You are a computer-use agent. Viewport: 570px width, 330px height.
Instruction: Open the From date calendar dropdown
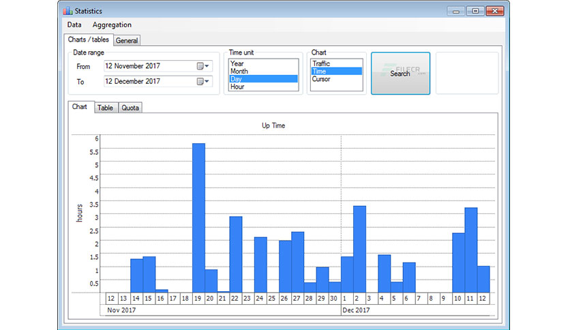pyautogui.click(x=203, y=66)
